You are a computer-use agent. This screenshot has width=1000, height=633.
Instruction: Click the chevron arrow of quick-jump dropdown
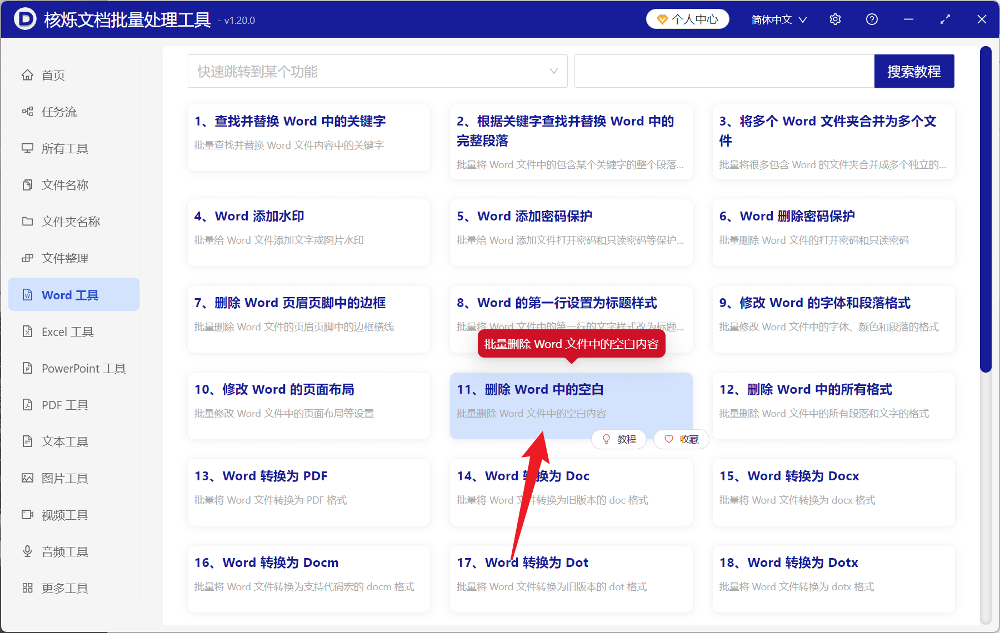553,71
